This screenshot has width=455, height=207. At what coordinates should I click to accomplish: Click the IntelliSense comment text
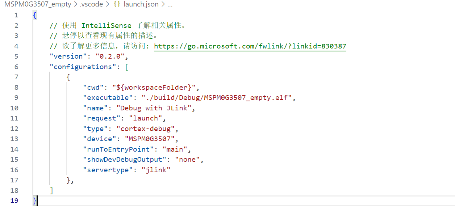tap(106, 26)
